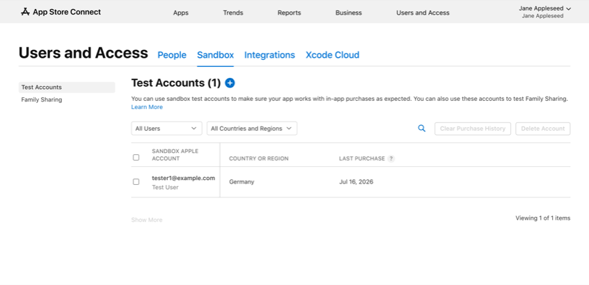
Task: Open the test accounts search icon
Action: pyautogui.click(x=422, y=128)
